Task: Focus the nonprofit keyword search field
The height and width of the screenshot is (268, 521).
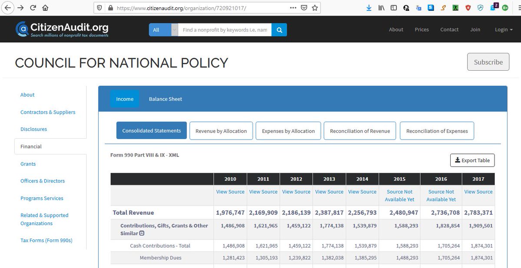Action: (225, 30)
